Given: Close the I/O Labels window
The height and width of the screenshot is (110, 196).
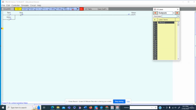Looking at the screenshot, I should (x=178, y=9).
